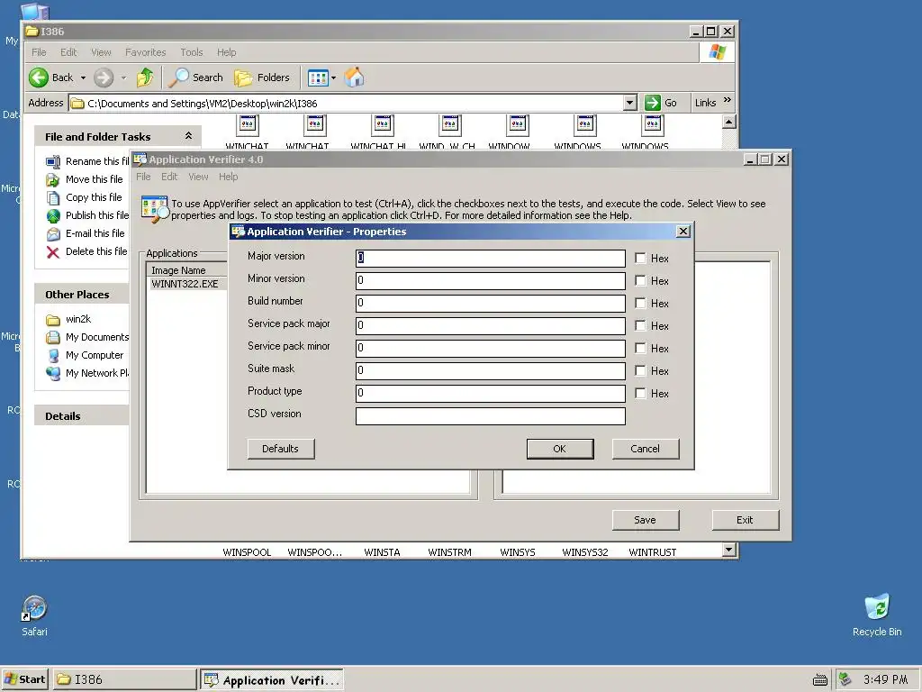Open the Back button history dropdown arrow

tap(83, 77)
